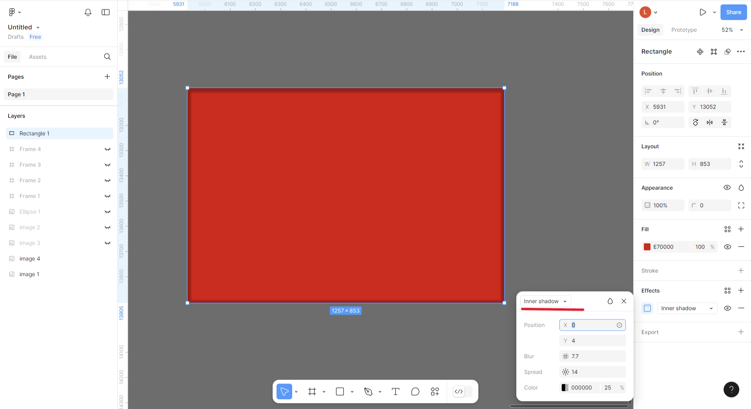Open the Design tab
Image resolution: width=751 pixels, height=409 pixels.
pos(650,30)
